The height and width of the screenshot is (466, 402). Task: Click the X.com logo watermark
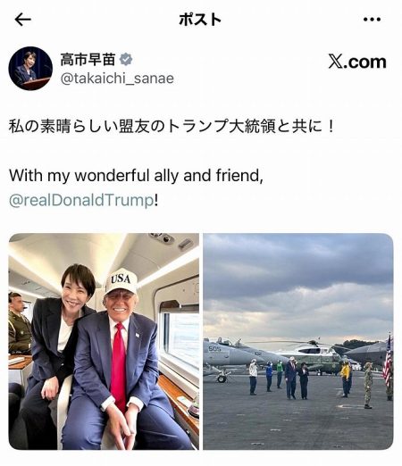(357, 62)
